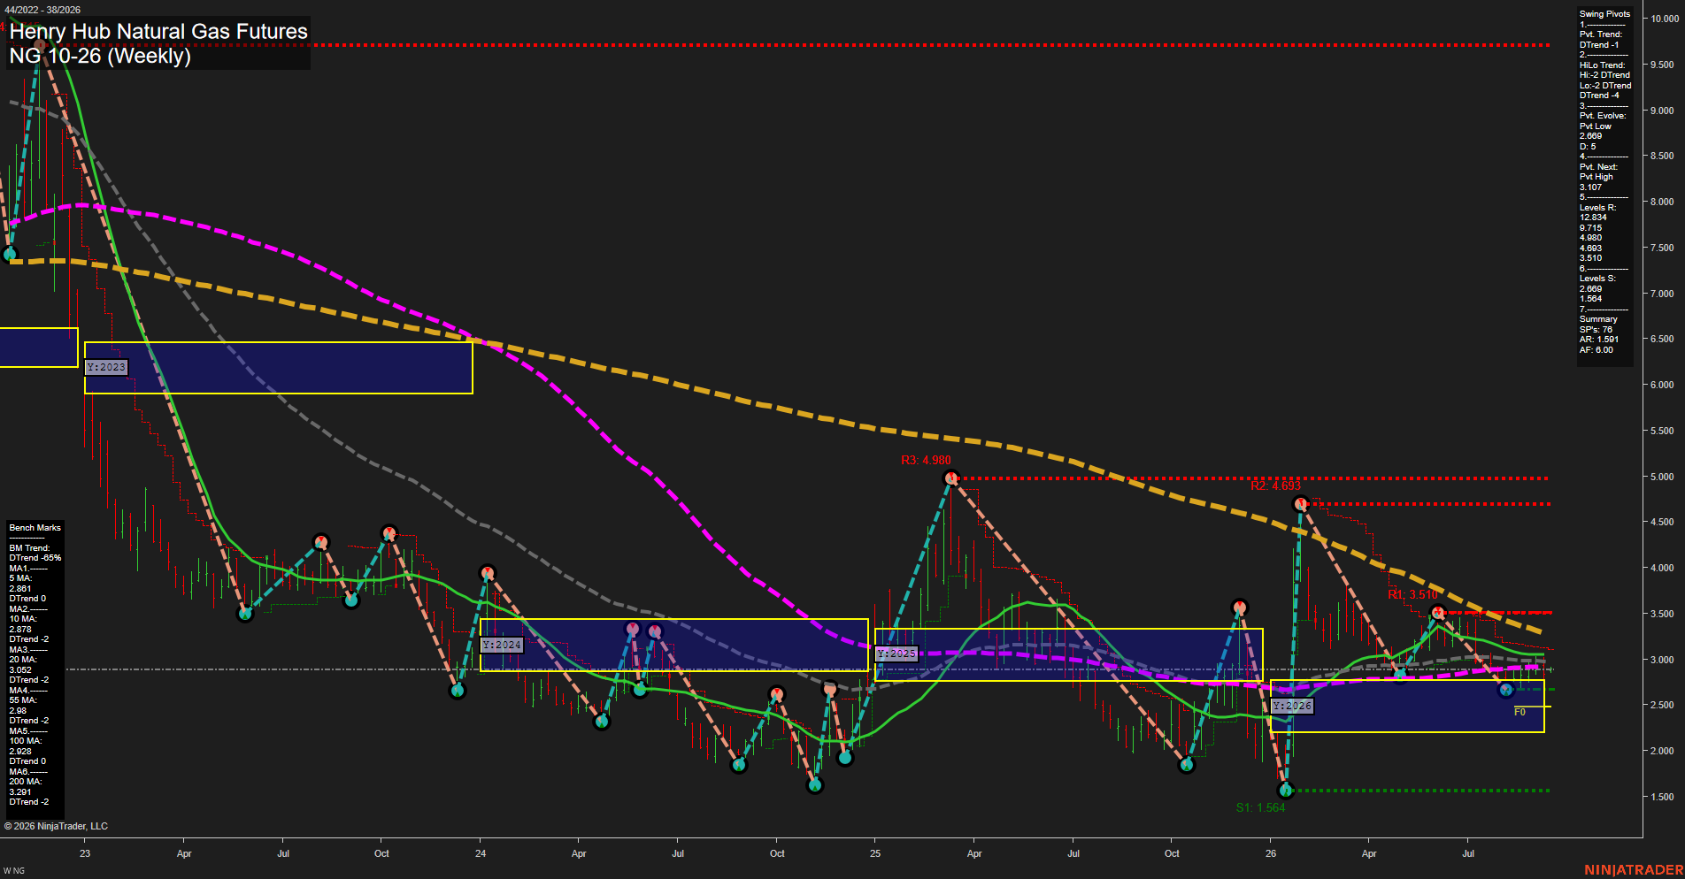Viewport: 1685px width, 879px height.
Task: Select the Y:2026 yearly range label
Action: (1292, 706)
